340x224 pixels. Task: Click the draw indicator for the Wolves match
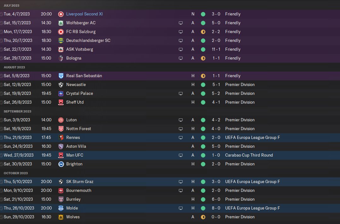(203, 217)
